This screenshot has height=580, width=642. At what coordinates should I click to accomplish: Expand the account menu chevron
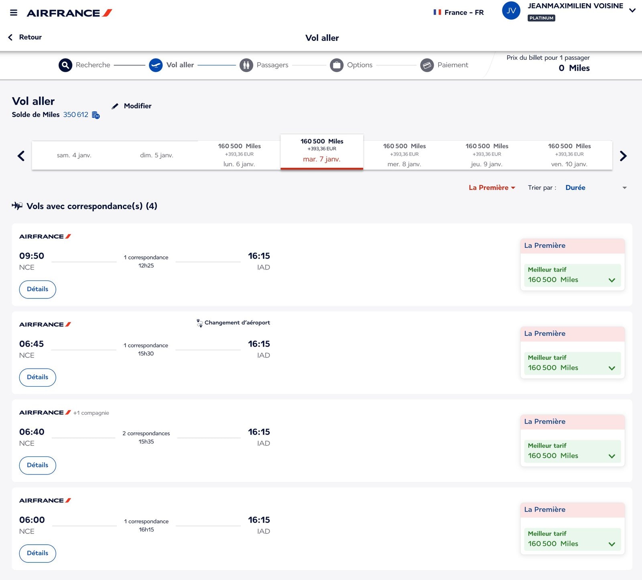632,10
